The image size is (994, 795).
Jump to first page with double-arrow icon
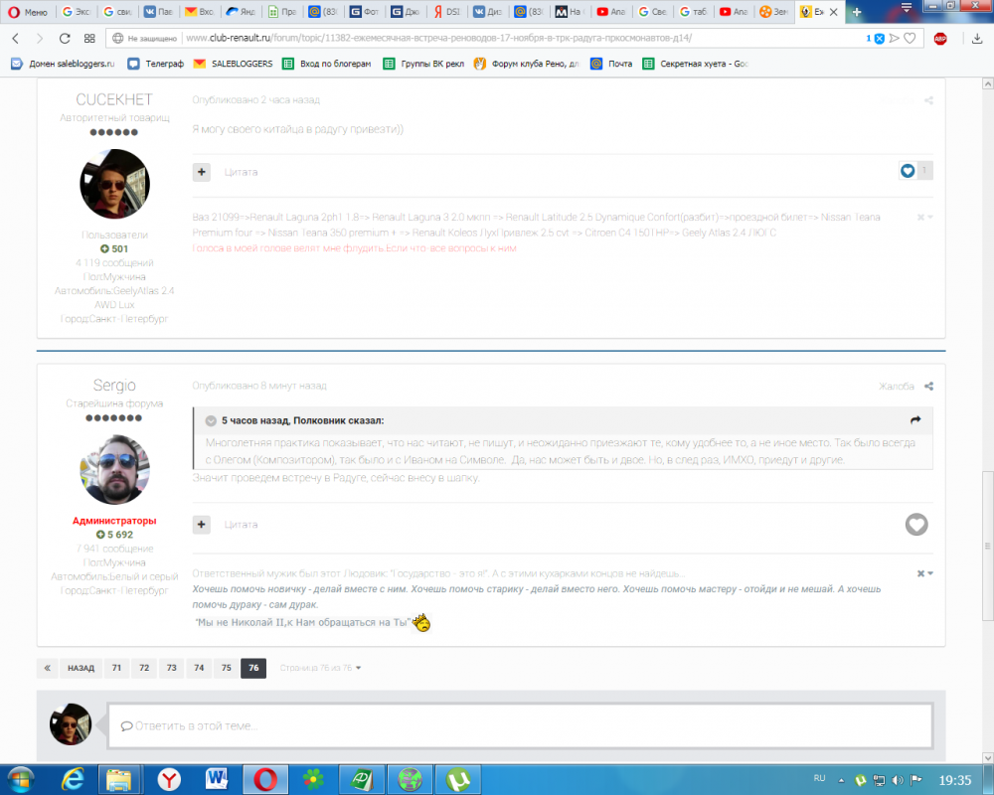48,668
